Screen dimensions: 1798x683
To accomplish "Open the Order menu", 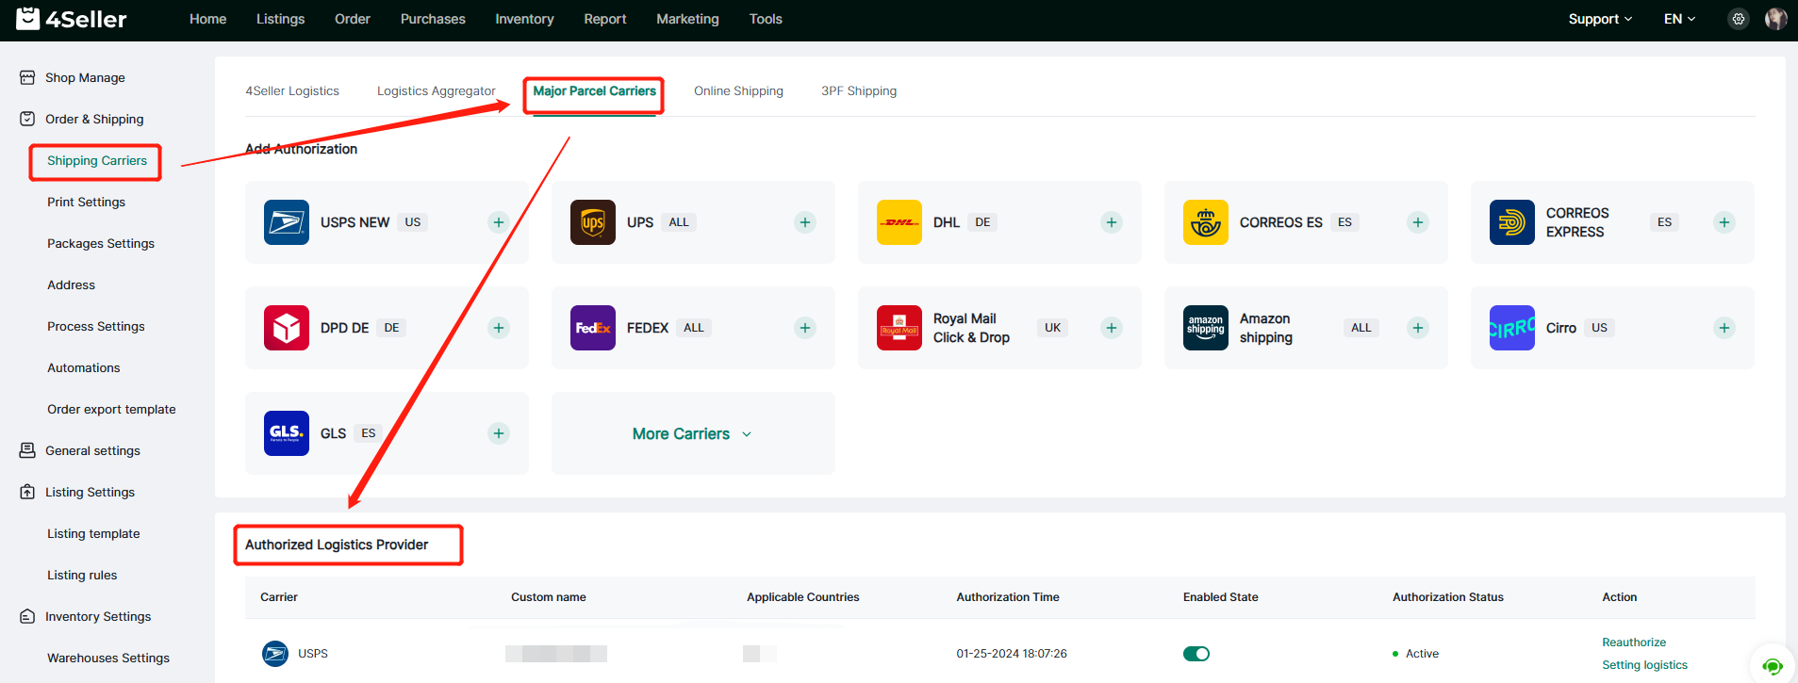I will pyautogui.click(x=353, y=19).
